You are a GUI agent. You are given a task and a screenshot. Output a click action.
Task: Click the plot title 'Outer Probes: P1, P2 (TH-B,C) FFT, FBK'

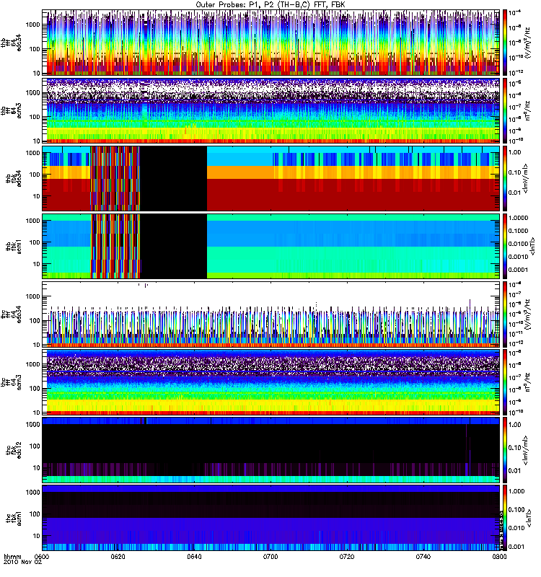coord(270,5)
